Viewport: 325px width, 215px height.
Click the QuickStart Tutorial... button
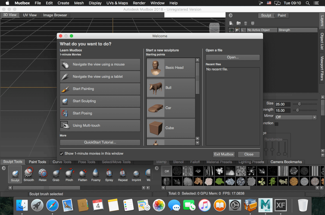click(x=100, y=142)
